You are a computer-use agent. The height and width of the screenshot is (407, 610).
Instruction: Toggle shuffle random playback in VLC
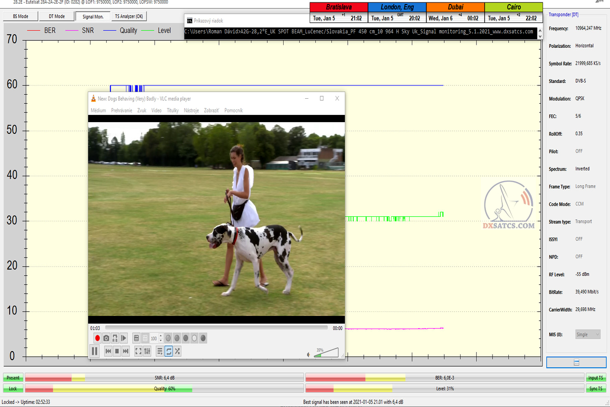(177, 351)
